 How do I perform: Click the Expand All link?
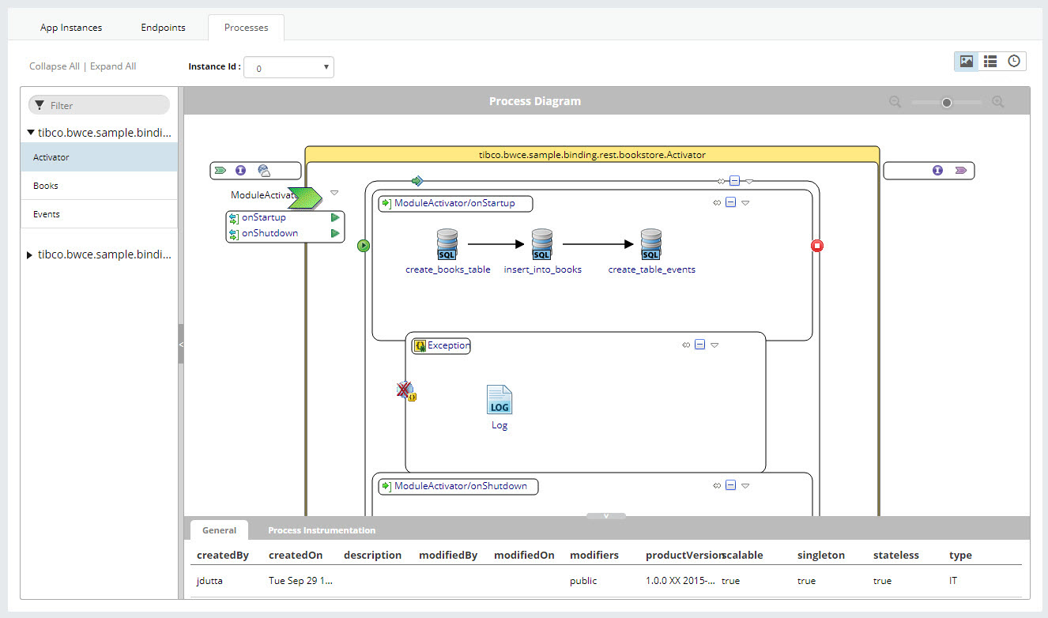pos(113,66)
